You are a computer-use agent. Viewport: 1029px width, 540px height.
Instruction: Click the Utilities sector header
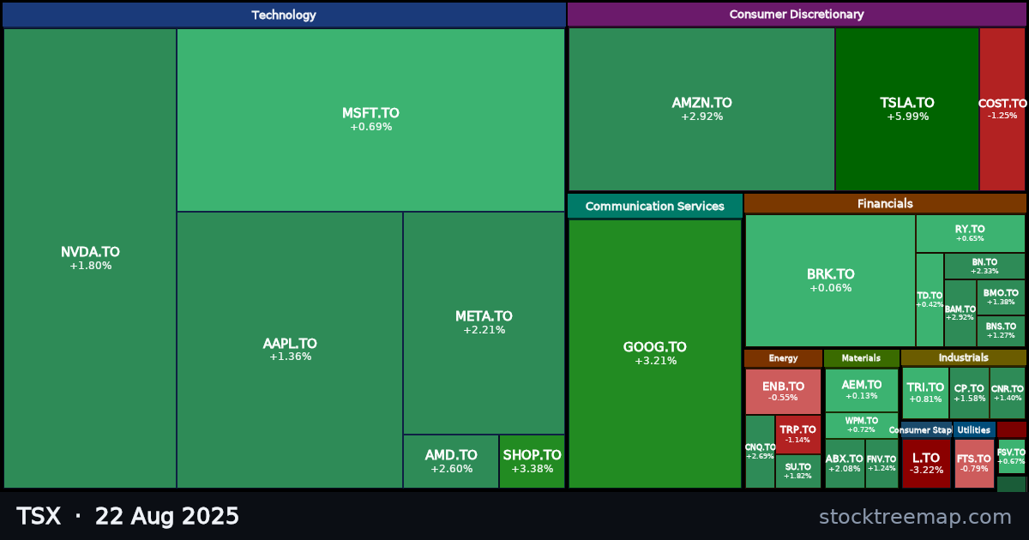pyautogui.click(x=974, y=430)
